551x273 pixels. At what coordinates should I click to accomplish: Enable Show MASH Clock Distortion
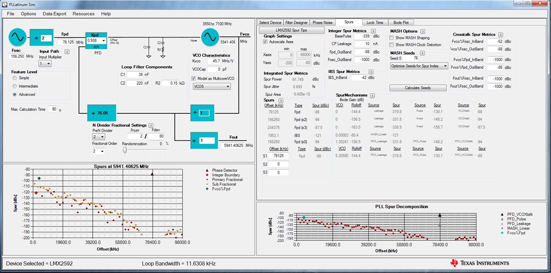pos(392,45)
